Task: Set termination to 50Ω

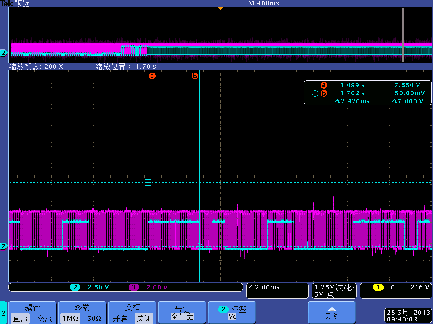Action: click(x=94, y=319)
